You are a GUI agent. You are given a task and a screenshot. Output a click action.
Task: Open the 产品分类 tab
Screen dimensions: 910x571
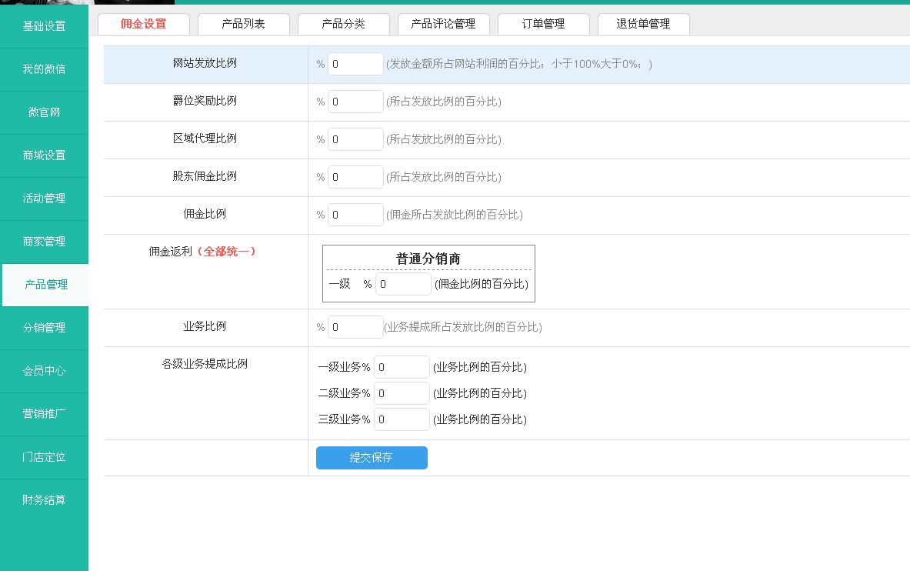[343, 24]
